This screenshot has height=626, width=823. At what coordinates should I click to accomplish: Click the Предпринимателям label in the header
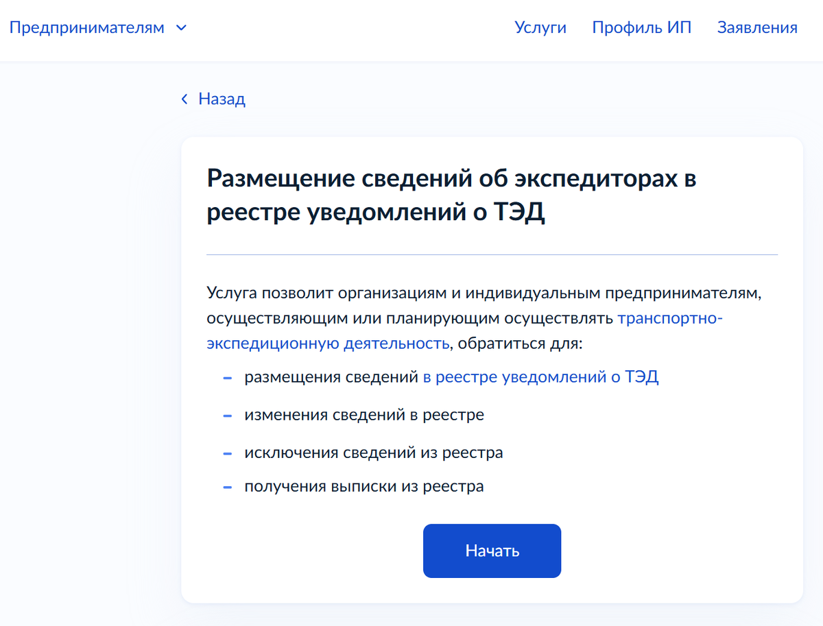87,27
